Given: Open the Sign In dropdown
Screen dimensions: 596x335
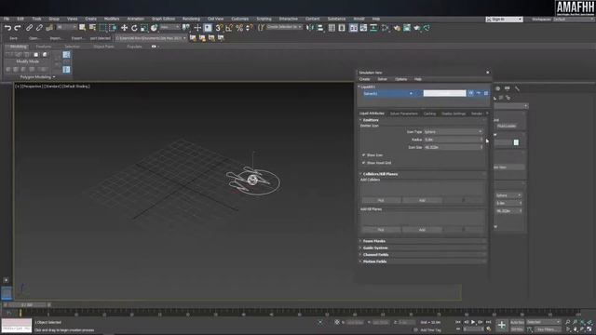Looking at the screenshot, I should pos(505,19).
